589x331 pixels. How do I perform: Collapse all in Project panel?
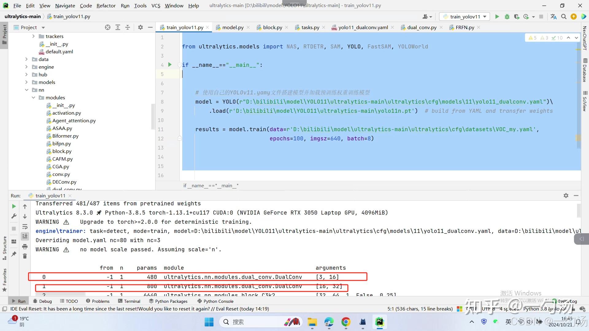click(128, 27)
